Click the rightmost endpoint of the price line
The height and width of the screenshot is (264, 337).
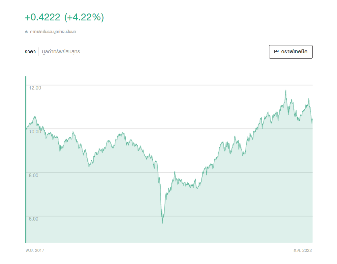click(312, 119)
